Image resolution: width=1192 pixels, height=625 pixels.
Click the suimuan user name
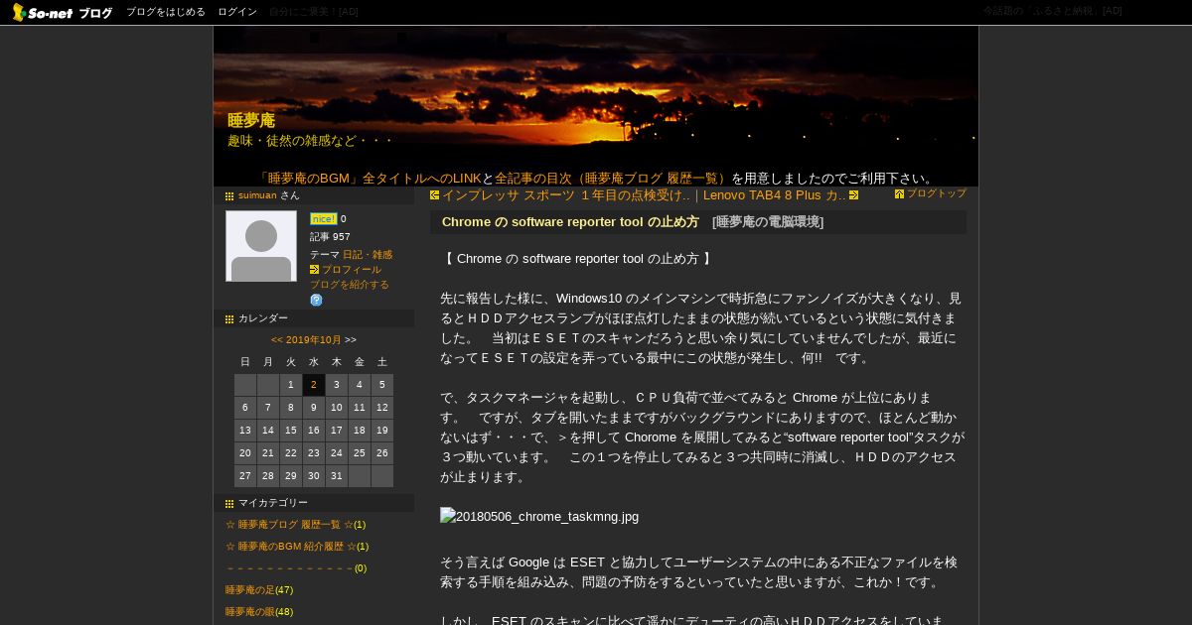click(257, 195)
